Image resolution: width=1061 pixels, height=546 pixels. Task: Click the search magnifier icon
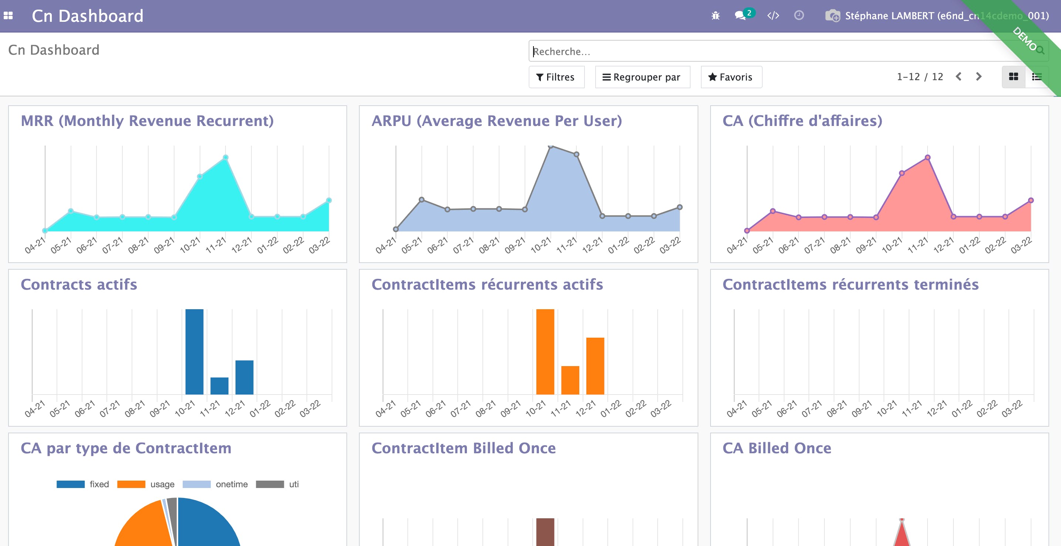coord(1040,51)
